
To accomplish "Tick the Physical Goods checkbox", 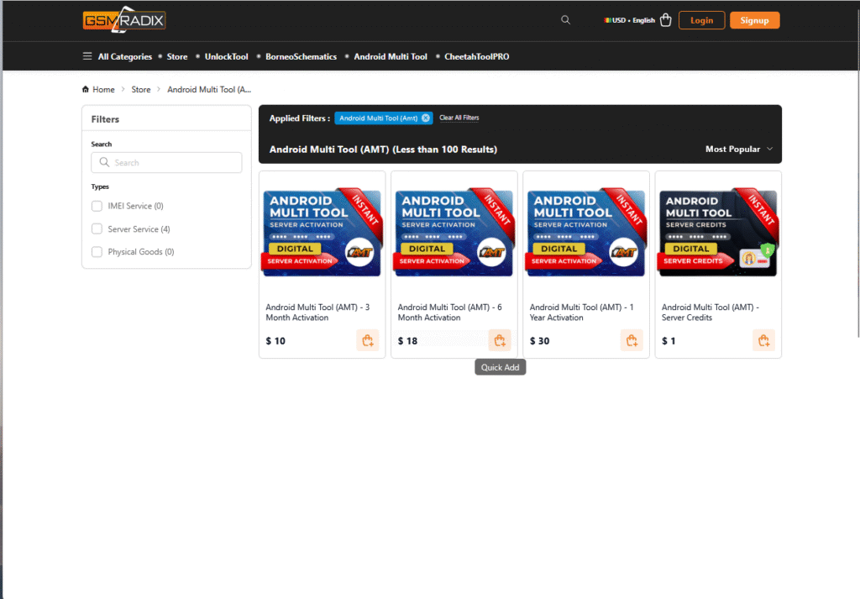I will pyautogui.click(x=97, y=252).
